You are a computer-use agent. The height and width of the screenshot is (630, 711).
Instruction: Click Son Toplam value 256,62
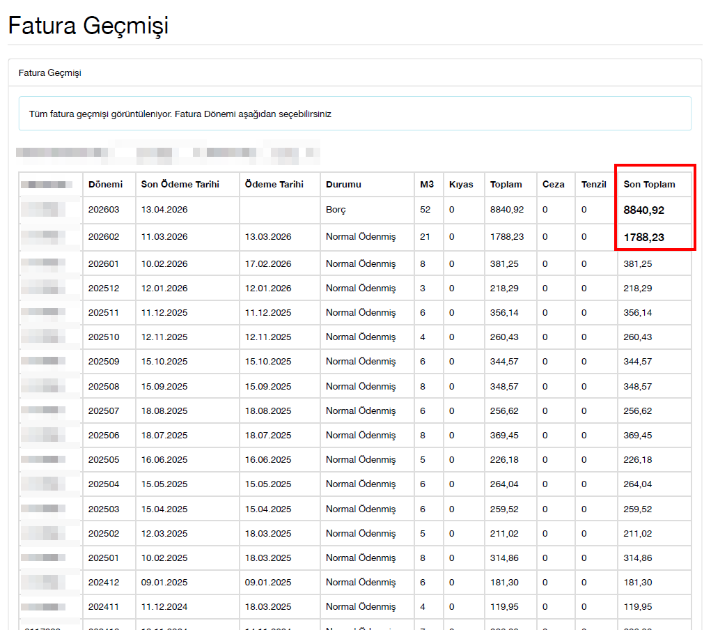(x=638, y=411)
